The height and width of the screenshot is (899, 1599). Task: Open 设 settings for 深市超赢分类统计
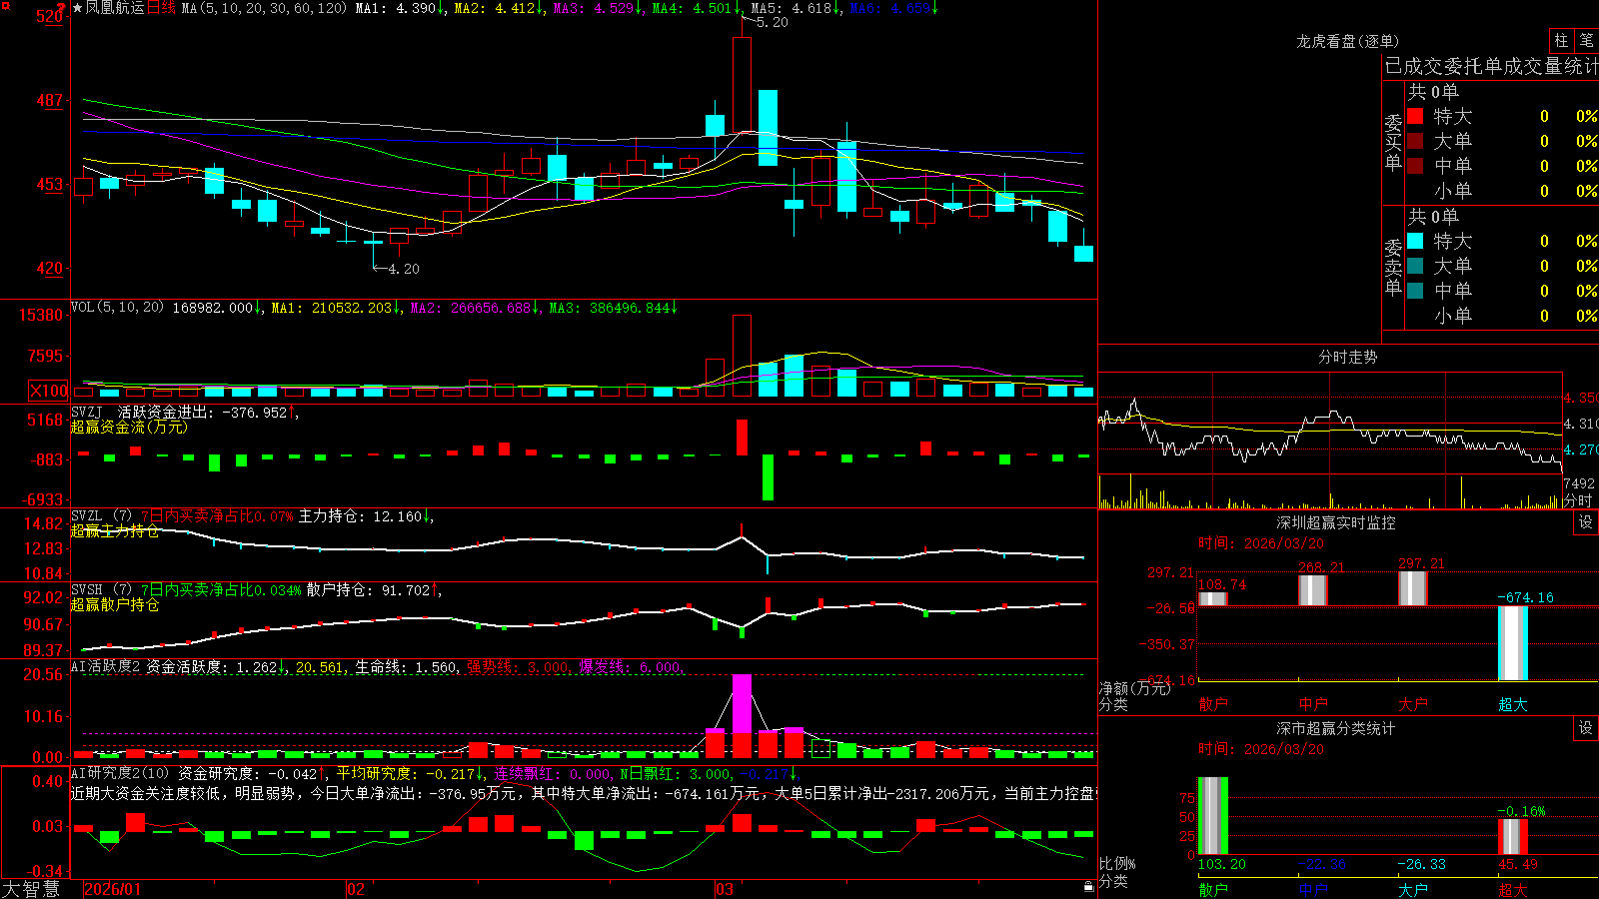pos(1586,728)
